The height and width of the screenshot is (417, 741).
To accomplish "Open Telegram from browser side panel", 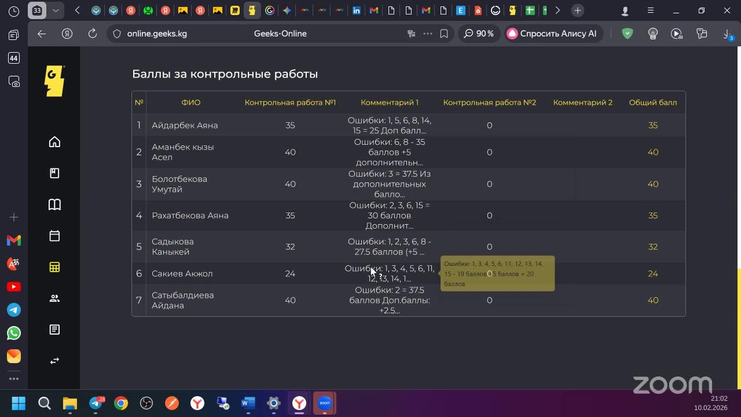I will pos(14,310).
